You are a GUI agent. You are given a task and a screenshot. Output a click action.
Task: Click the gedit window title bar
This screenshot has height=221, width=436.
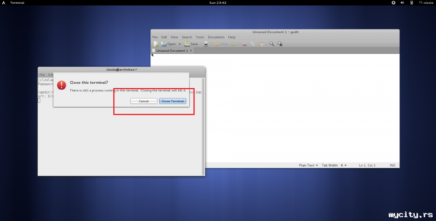point(275,32)
